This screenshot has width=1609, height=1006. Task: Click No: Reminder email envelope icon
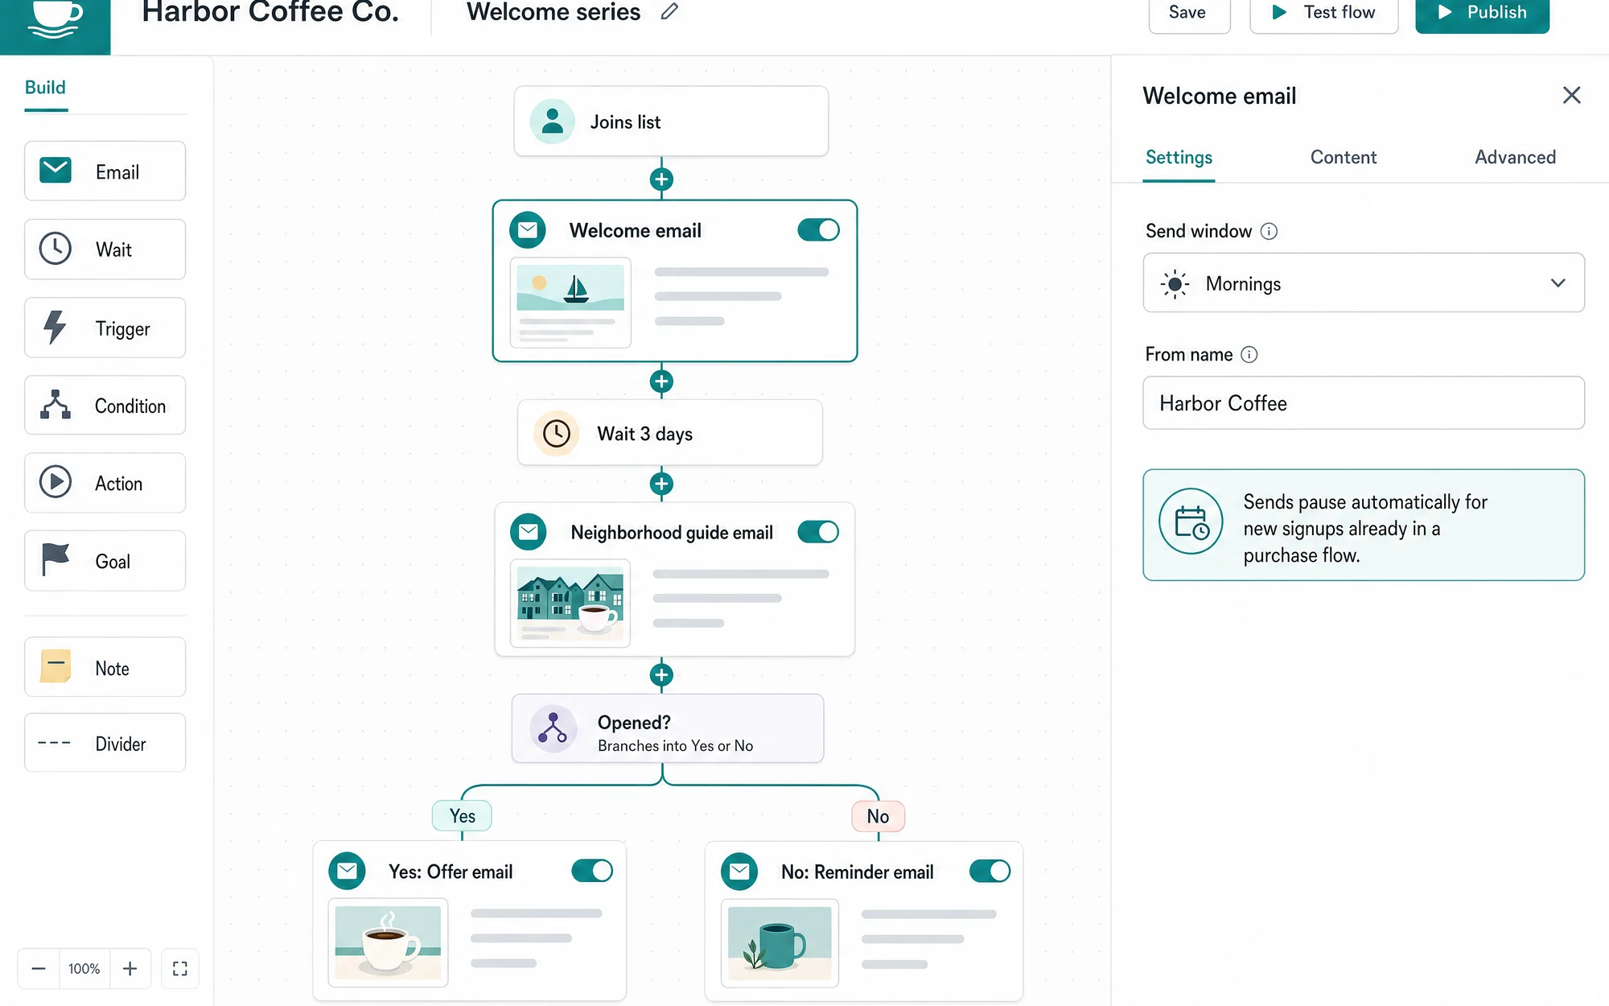[739, 872]
